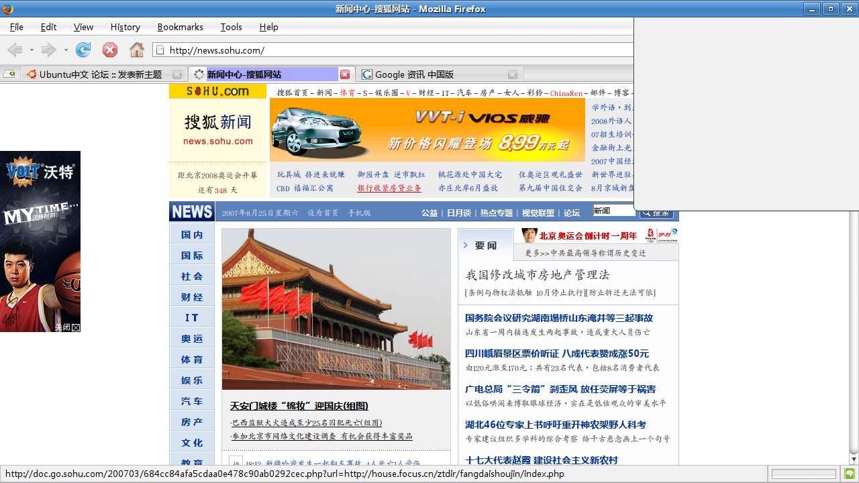Click the Toyota VIOS banner advertisement
Viewport: 859px width, 483px height.
click(x=427, y=130)
